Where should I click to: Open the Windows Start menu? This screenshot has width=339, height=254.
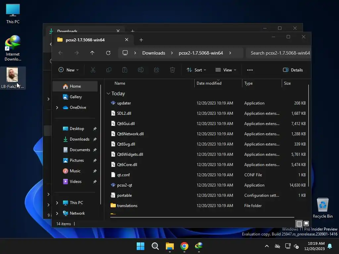[x=140, y=246]
